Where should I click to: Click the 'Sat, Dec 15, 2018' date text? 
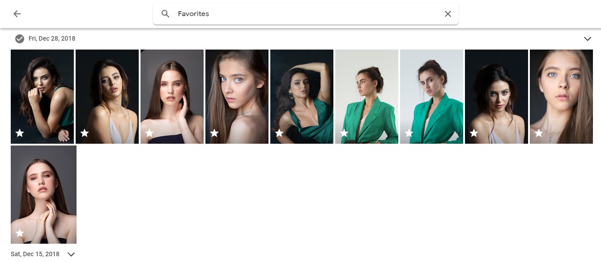click(35, 254)
